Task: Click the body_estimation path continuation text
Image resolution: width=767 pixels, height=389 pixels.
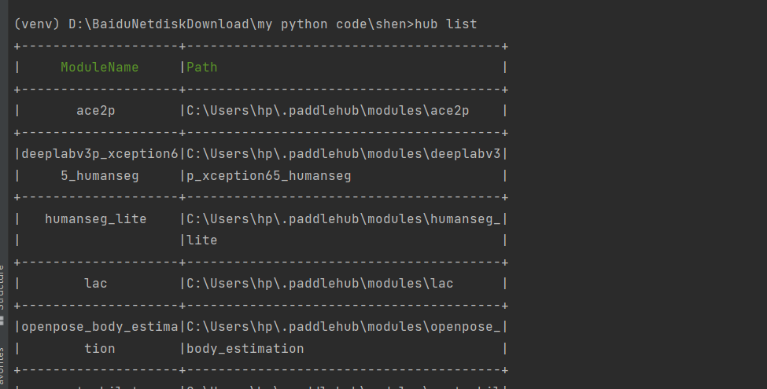Action: [x=245, y=348]
